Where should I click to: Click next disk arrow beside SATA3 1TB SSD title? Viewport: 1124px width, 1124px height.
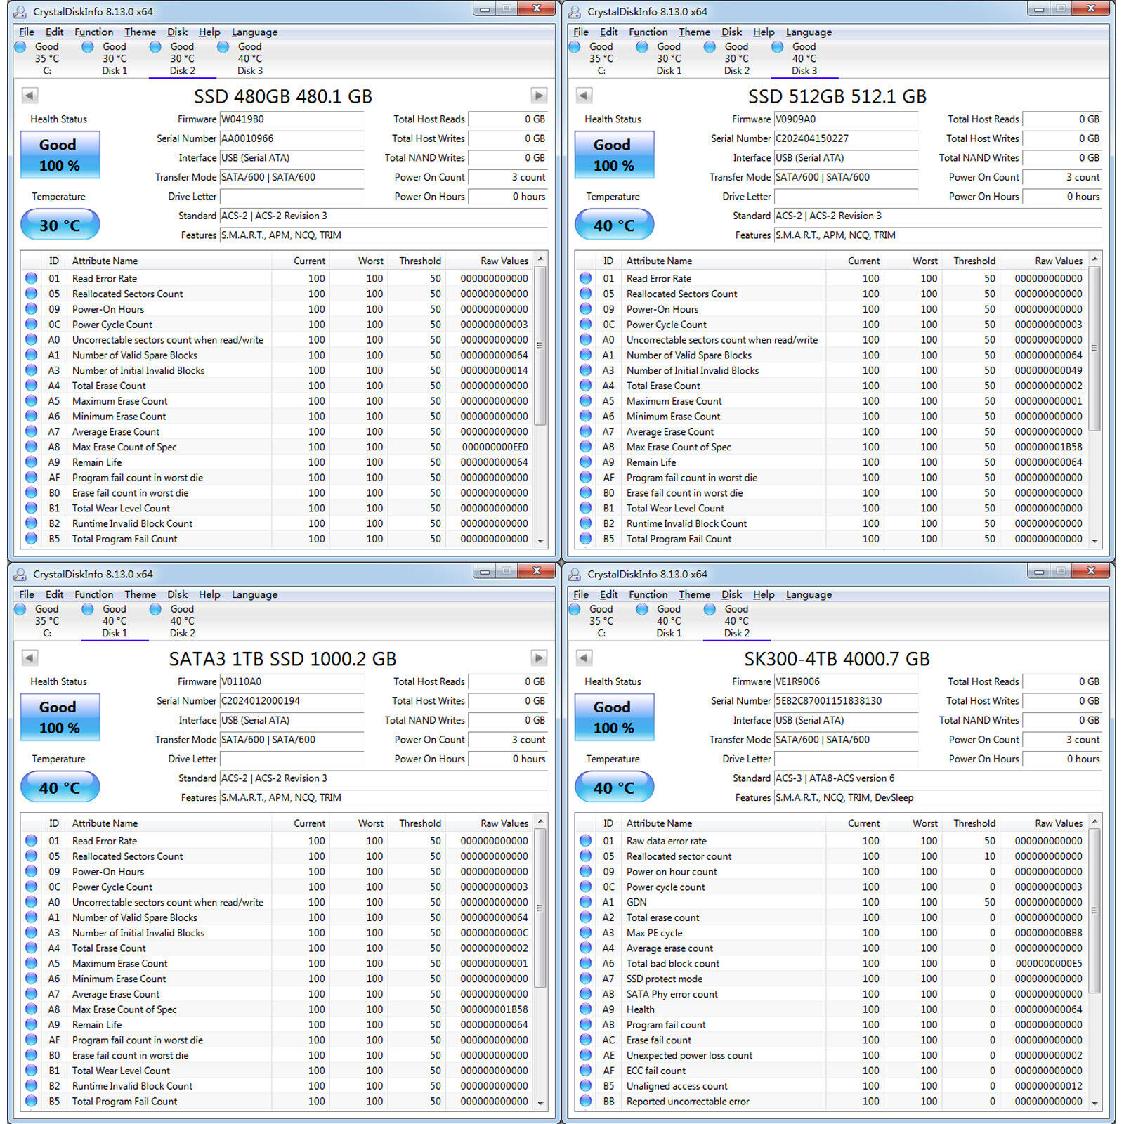(539, 658)
